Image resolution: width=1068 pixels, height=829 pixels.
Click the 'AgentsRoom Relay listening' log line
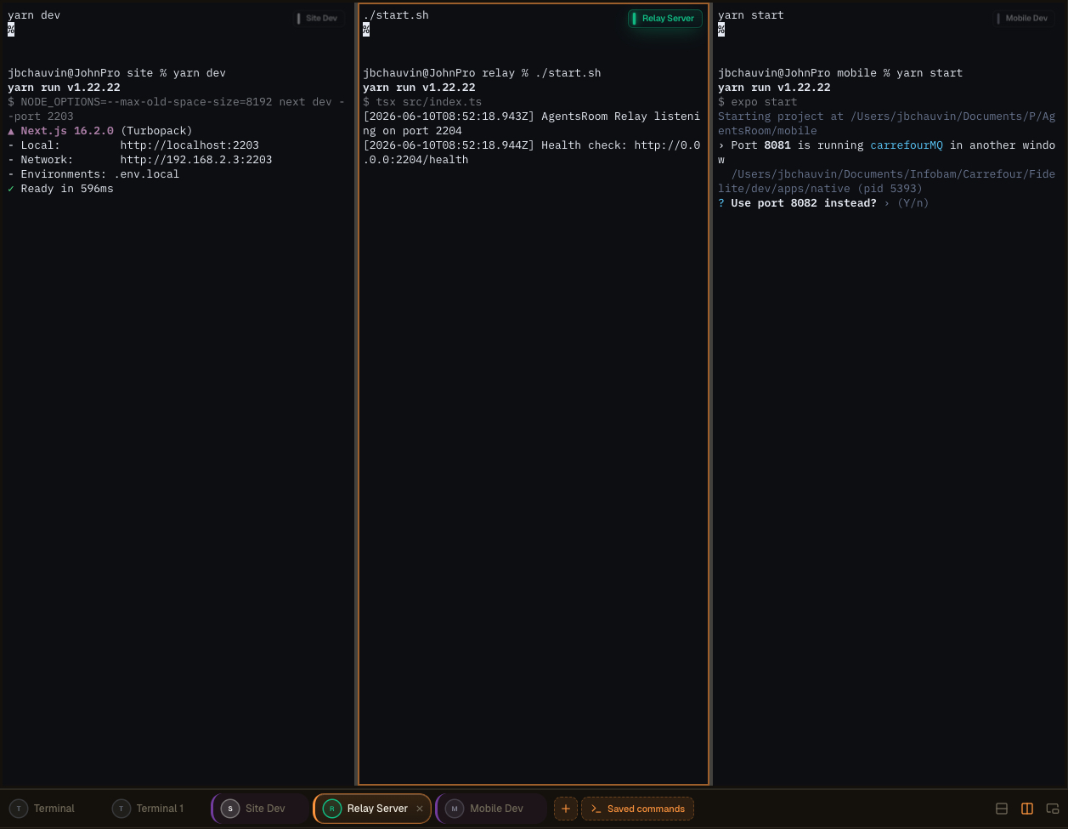531,123
